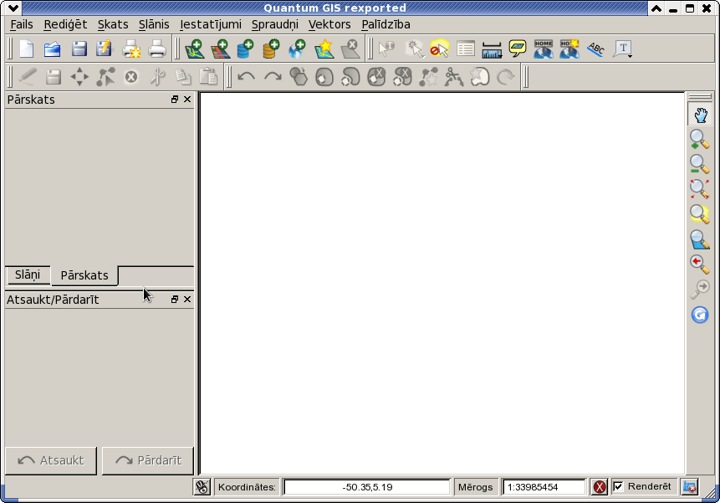This screenshot has height=503, width=720.
Task: Open attribute table icon
Action: click(x=466, y=49)
